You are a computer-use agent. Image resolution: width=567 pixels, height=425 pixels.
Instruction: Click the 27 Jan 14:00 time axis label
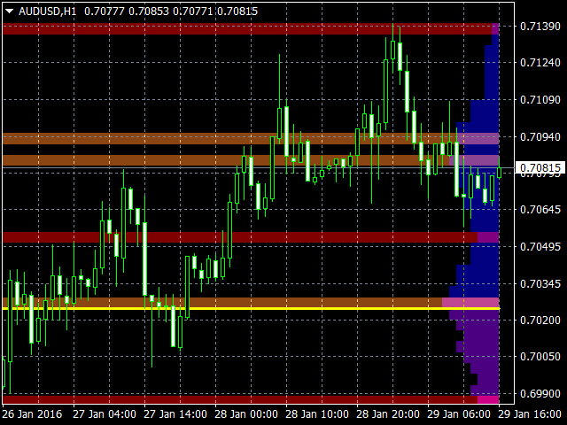175,414
